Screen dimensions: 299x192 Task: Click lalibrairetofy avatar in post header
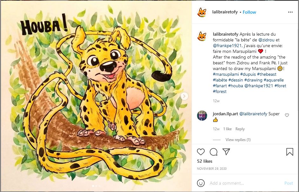[202, 12]
